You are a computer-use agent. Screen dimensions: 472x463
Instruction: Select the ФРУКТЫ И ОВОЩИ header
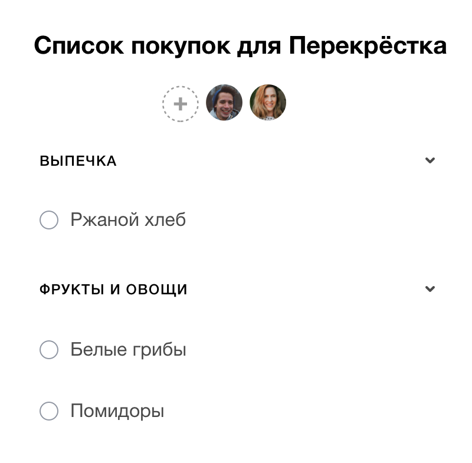coord(113,289)
